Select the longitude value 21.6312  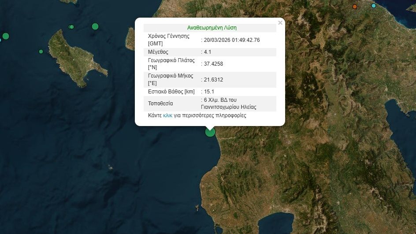213,80
